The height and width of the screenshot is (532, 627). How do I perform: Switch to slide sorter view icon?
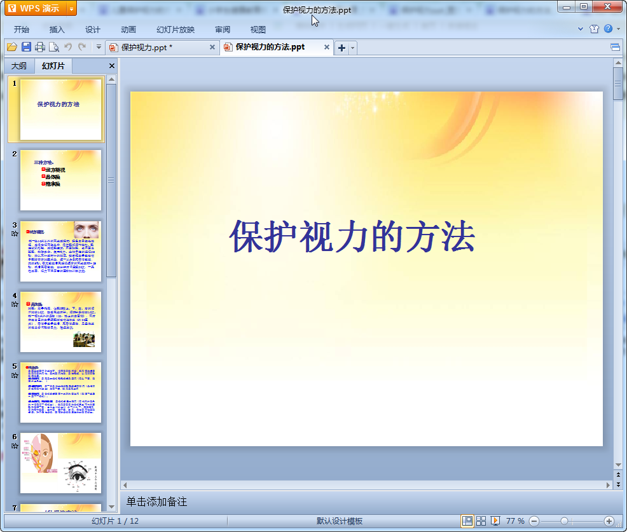pos(481,521)
